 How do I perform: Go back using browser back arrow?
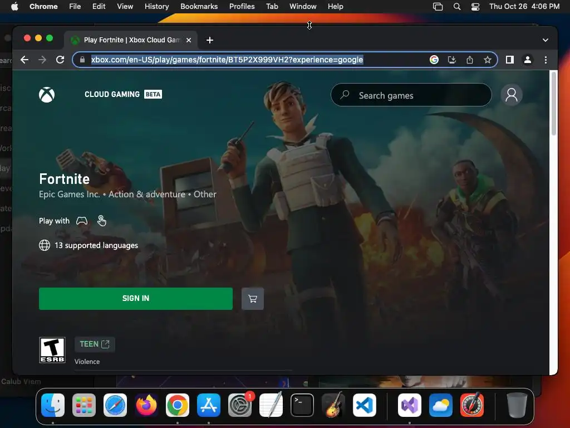tap(24, 60)
